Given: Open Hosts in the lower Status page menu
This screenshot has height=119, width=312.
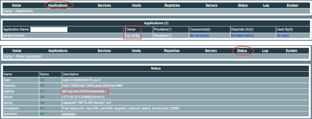Looking at the screenshot, I should (136, 50).
